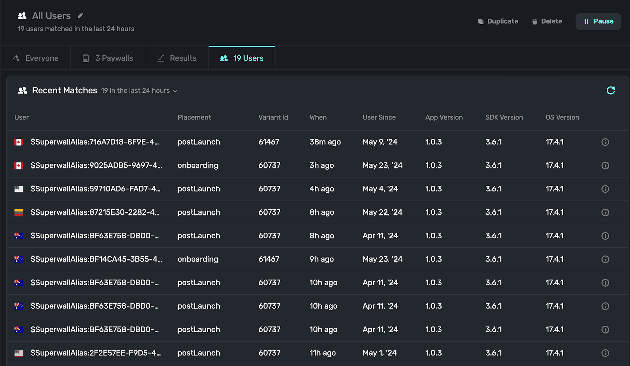Screen dimensions: 630x366
Task: Open user $SuperwallAlias:59710AD6-FAD7
Action: 95,189
